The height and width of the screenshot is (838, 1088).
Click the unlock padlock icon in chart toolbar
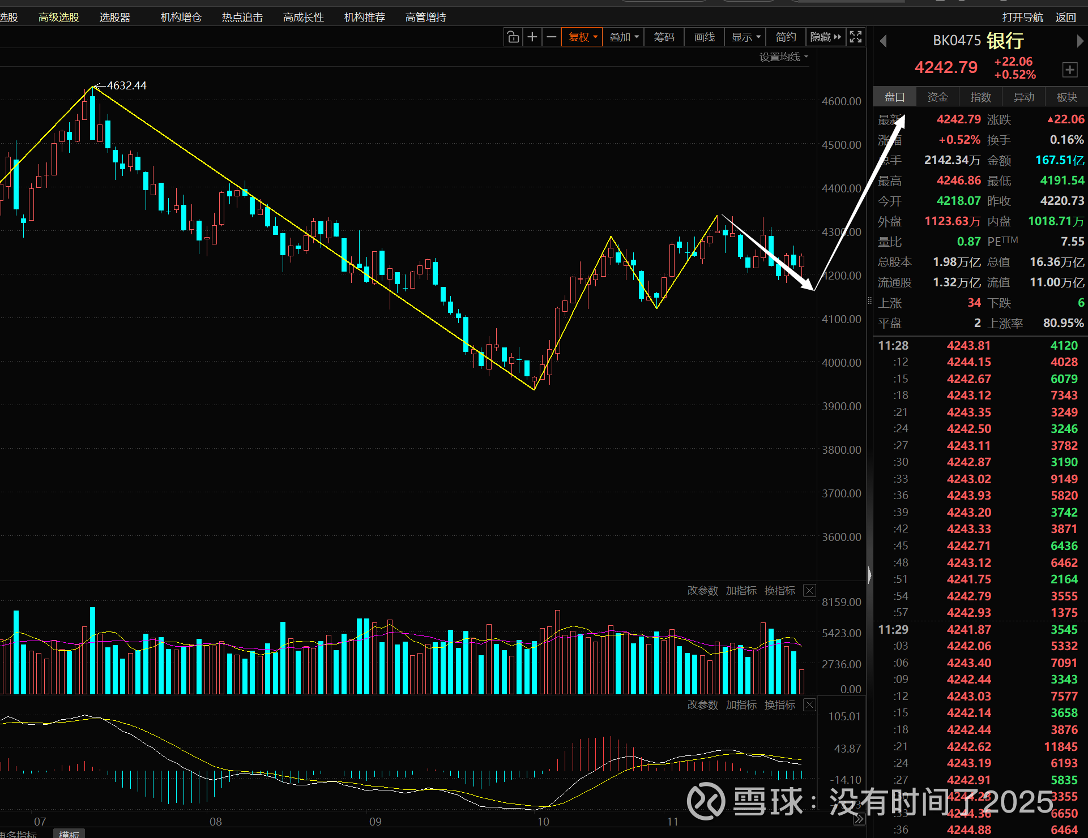pyautogui.click(x=513, y=37)
